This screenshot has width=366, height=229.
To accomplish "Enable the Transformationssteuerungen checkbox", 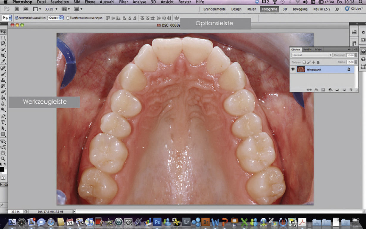I will (x=68, y=18).
